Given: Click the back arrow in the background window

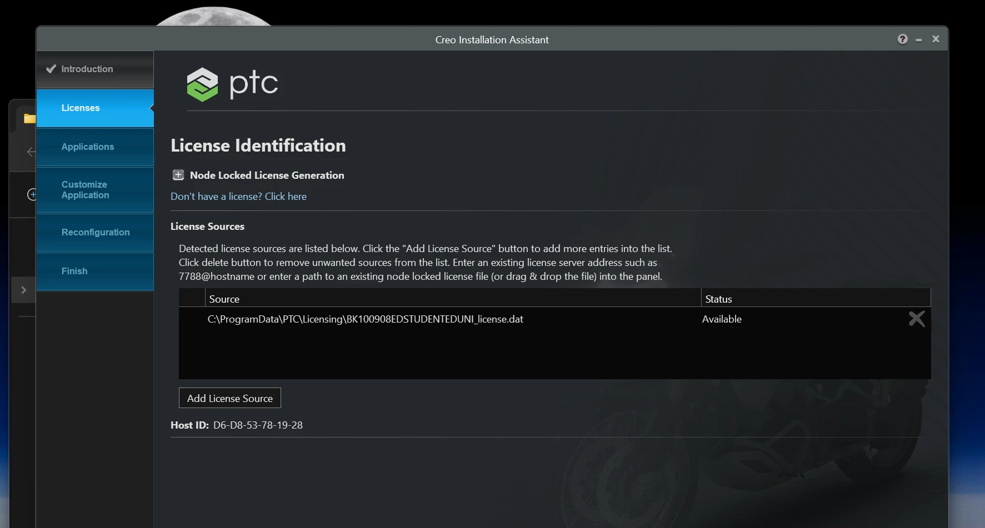Looking at the screenshot, I should coord(31,152).
